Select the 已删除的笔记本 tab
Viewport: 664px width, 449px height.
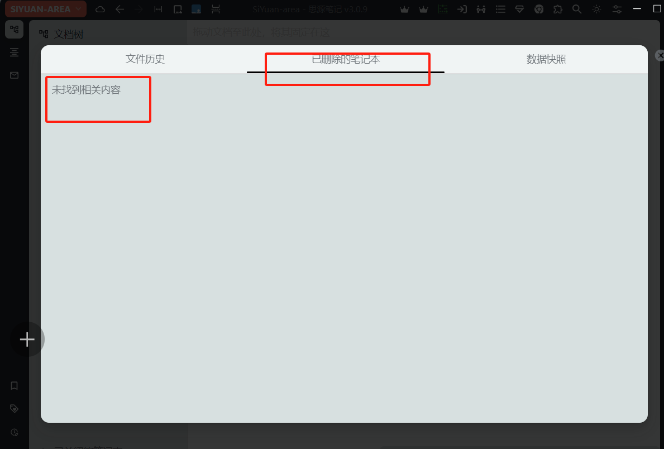[346, 59]
